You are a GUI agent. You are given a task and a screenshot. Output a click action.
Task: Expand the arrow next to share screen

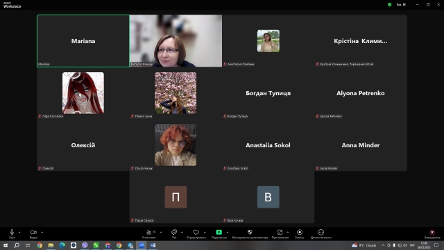click(228, 232)
